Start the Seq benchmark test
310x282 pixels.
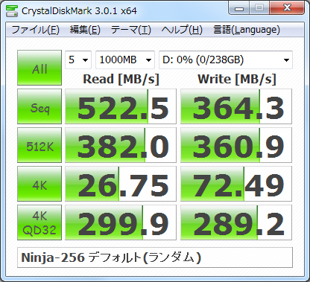coord(39,106)
